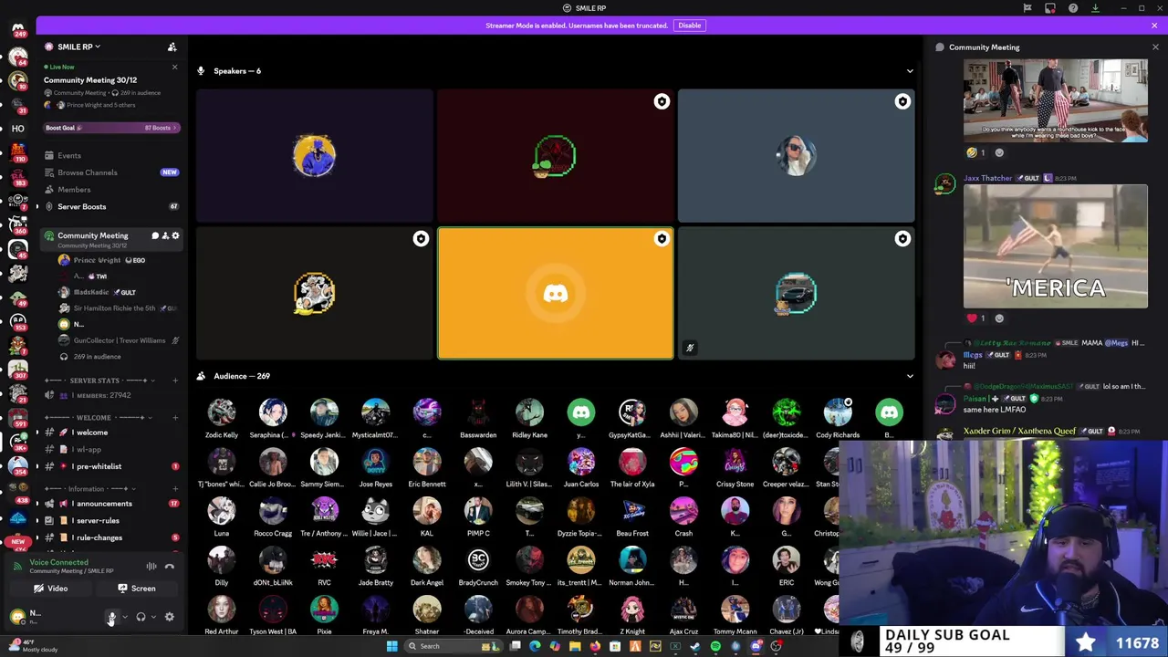Open Steam from the taskbar
Screen dimensions: 1168x657
point(695,646)
